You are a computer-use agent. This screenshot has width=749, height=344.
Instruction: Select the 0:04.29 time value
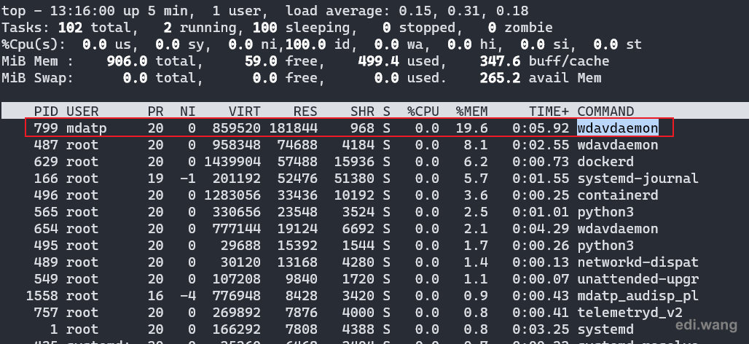(x=541, y=228)
